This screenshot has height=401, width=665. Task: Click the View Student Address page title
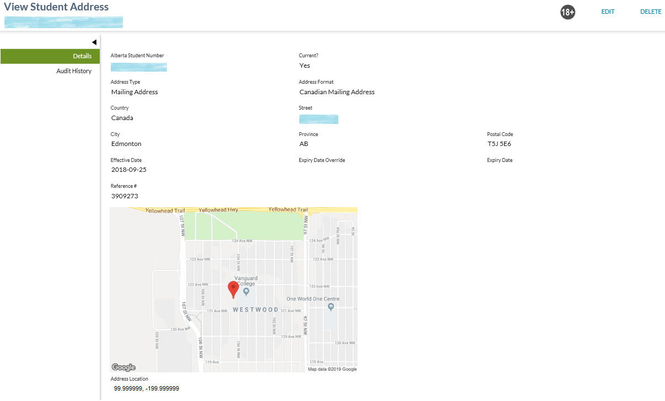pyautogui.click(x=56, y=7)
